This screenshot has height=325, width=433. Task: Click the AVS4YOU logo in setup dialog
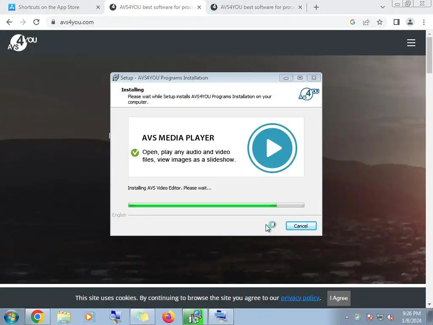coord(309,94)
